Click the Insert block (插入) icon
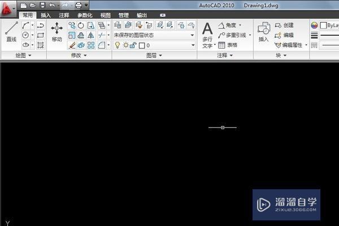Viewport: 339px width, 226px height. 263,32
